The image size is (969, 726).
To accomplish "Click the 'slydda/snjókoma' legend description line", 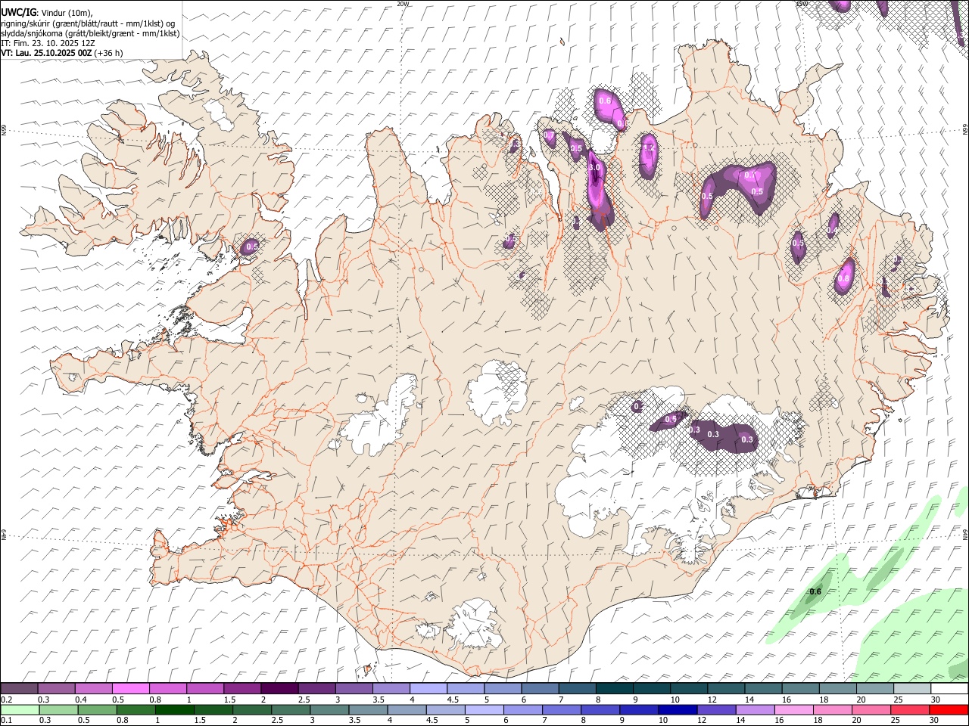I will 90,33.
